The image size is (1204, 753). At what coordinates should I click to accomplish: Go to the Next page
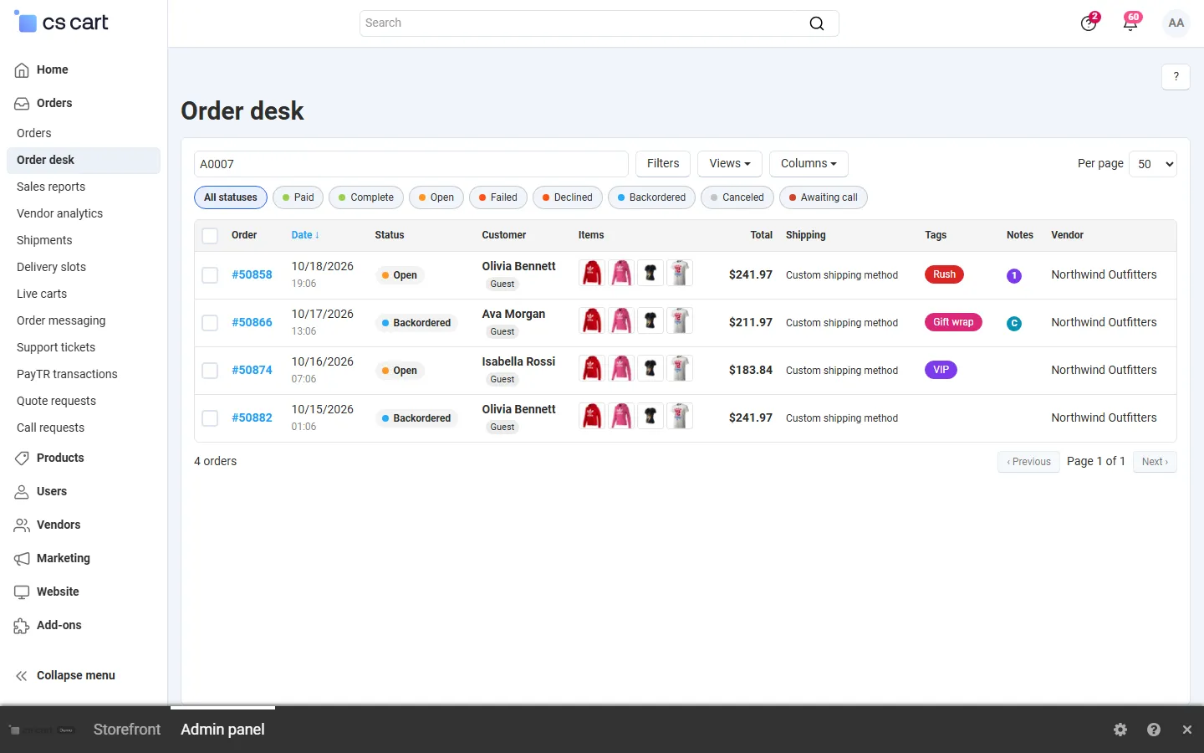[1155, 462]
